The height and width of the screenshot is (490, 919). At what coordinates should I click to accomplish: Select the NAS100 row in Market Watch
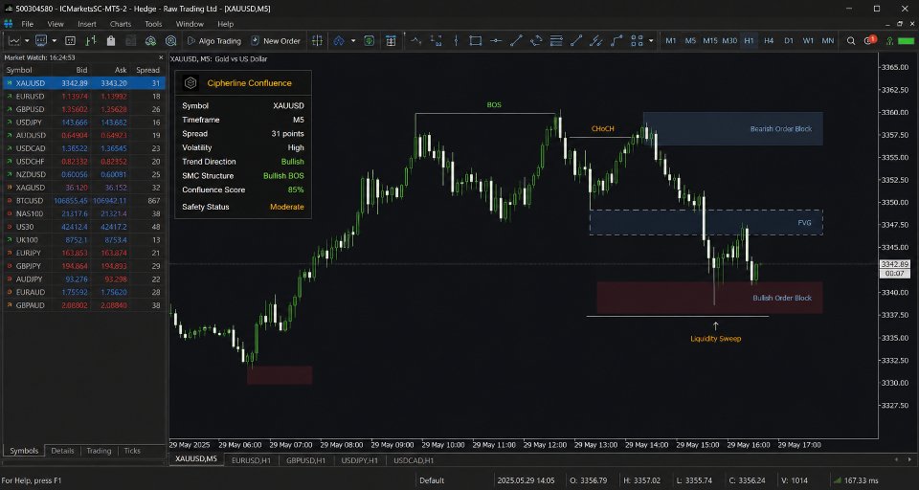point(84,213)
